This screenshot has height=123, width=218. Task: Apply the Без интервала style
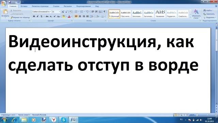126,14
